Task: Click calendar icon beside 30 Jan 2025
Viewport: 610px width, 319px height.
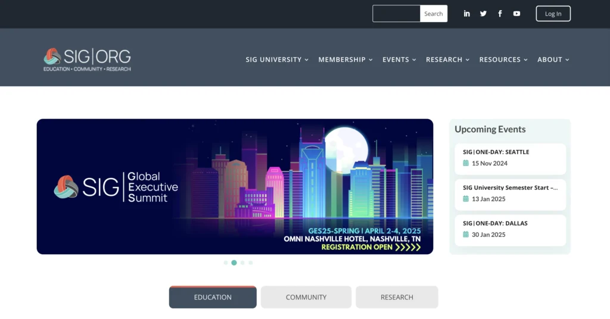Action: point(466,234)
